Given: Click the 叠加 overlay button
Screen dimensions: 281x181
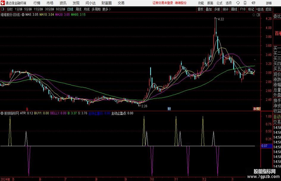Looking at the screenshot, I should [x=209, y=9].
